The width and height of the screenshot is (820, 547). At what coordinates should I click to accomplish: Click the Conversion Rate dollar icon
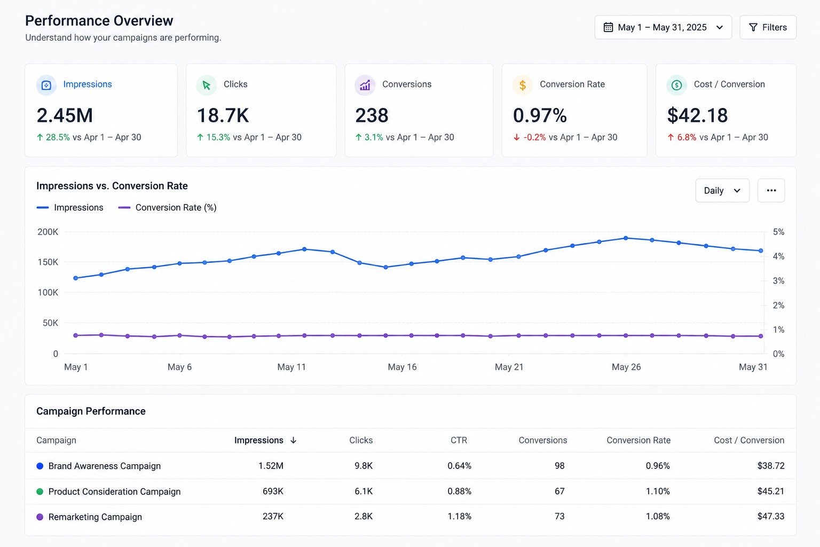click(523, 85)
